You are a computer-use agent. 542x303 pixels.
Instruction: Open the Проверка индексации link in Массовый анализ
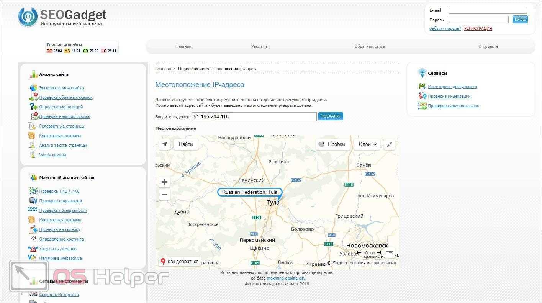[x=61, y=201]
